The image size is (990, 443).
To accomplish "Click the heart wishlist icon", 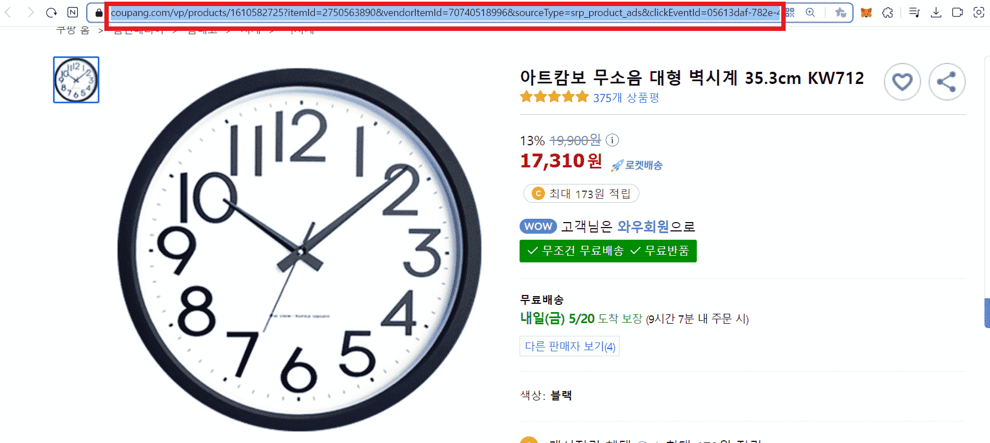I will [x=902, y=82].
